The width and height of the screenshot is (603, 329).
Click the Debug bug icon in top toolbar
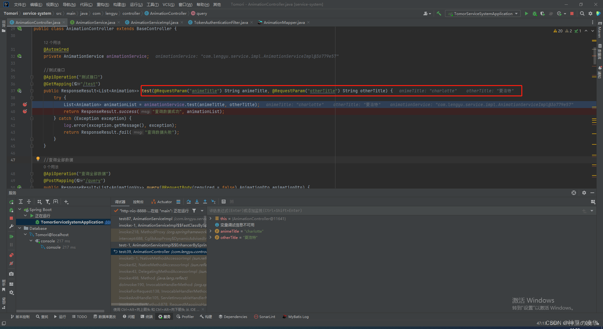click(x=535, y=13)
